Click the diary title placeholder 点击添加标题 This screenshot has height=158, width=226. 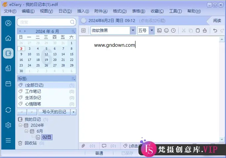[152, 21]
